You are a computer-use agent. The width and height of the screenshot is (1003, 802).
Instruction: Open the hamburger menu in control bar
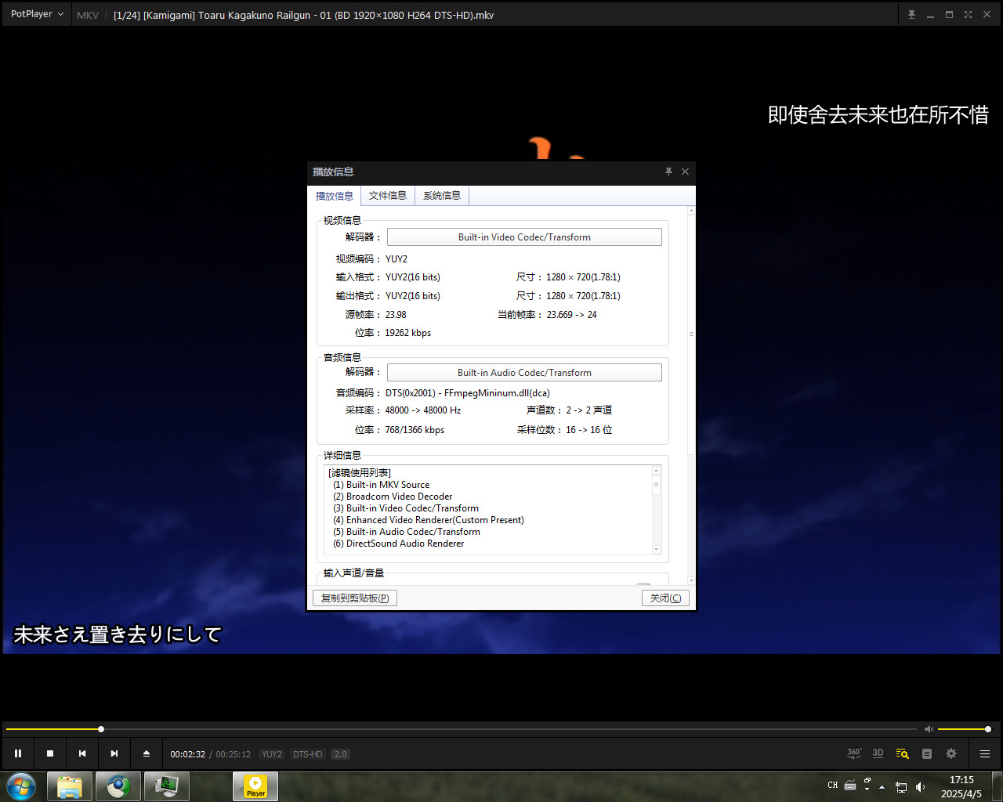[x=985, y=753]
